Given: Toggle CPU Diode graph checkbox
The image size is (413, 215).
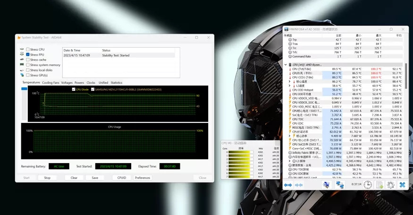Looking at the screenshot, I should 74,89.
